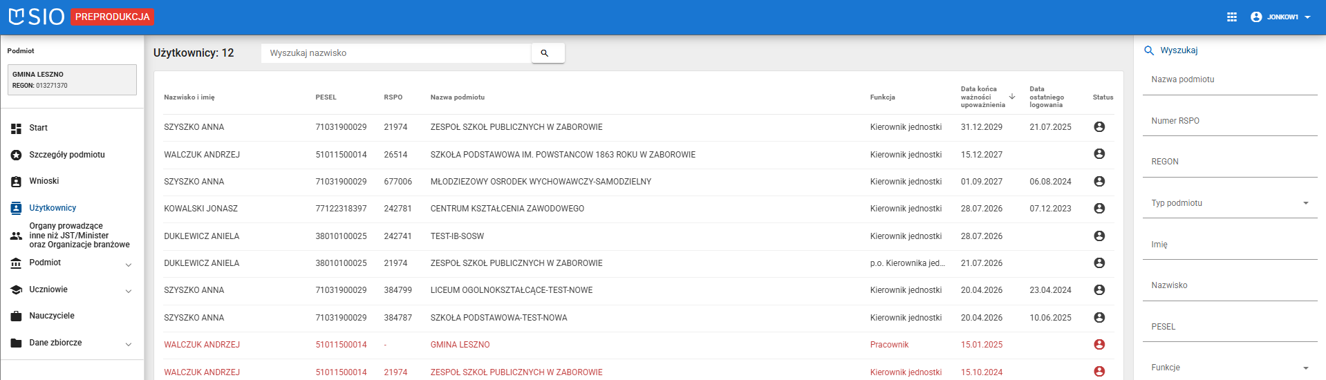
Task: Sort table by Nazwisko i imię header
Action: tap(189, 97)
